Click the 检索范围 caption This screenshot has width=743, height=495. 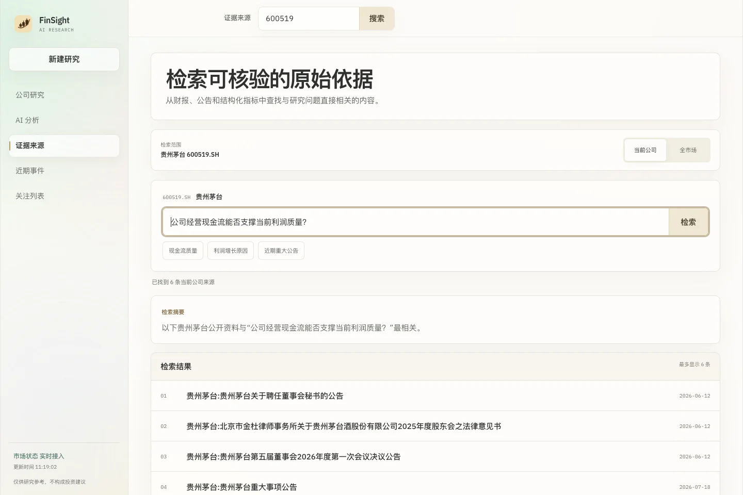171,145
